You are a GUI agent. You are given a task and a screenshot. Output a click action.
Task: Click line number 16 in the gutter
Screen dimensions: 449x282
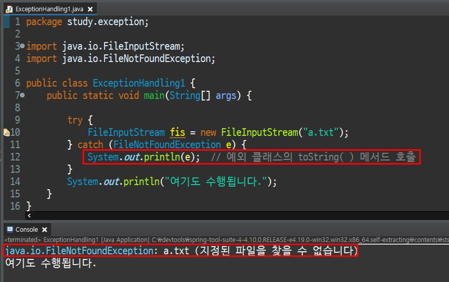pyautogui.click(x=15, y=206)
